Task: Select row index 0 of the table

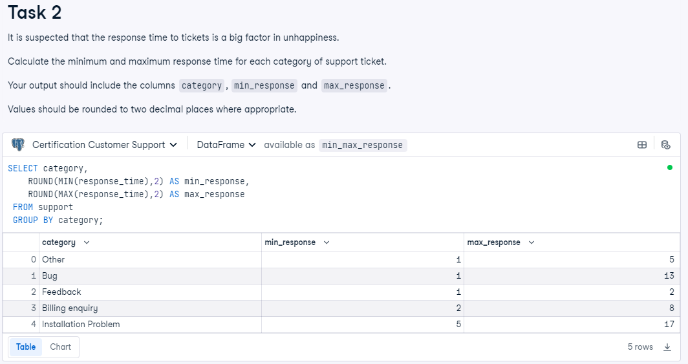Action: click(x=33, y=259)
